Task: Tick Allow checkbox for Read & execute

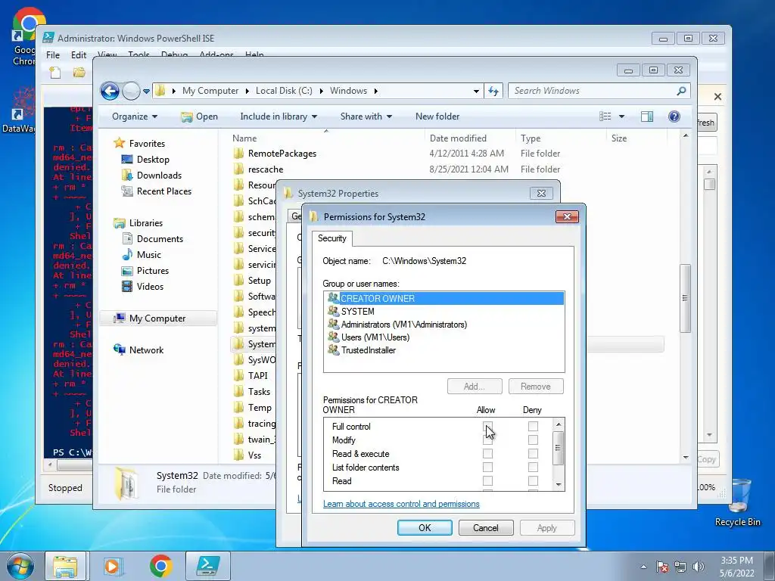Action: [487, 454]
